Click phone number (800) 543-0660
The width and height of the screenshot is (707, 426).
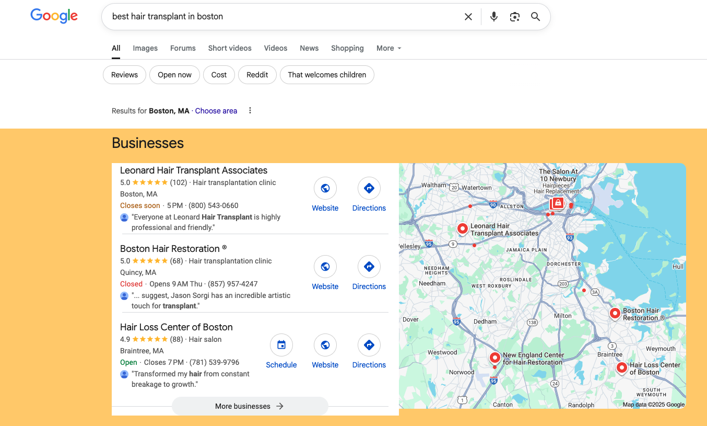(214, 205)
